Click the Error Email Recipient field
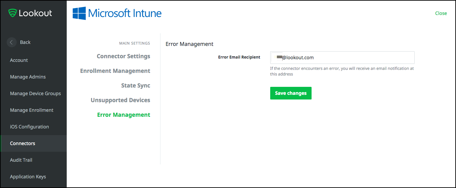 tap(342, 58)
